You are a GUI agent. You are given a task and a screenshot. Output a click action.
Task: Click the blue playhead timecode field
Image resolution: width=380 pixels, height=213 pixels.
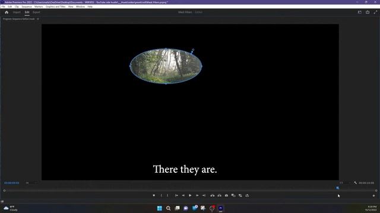[x=12, y=183]
